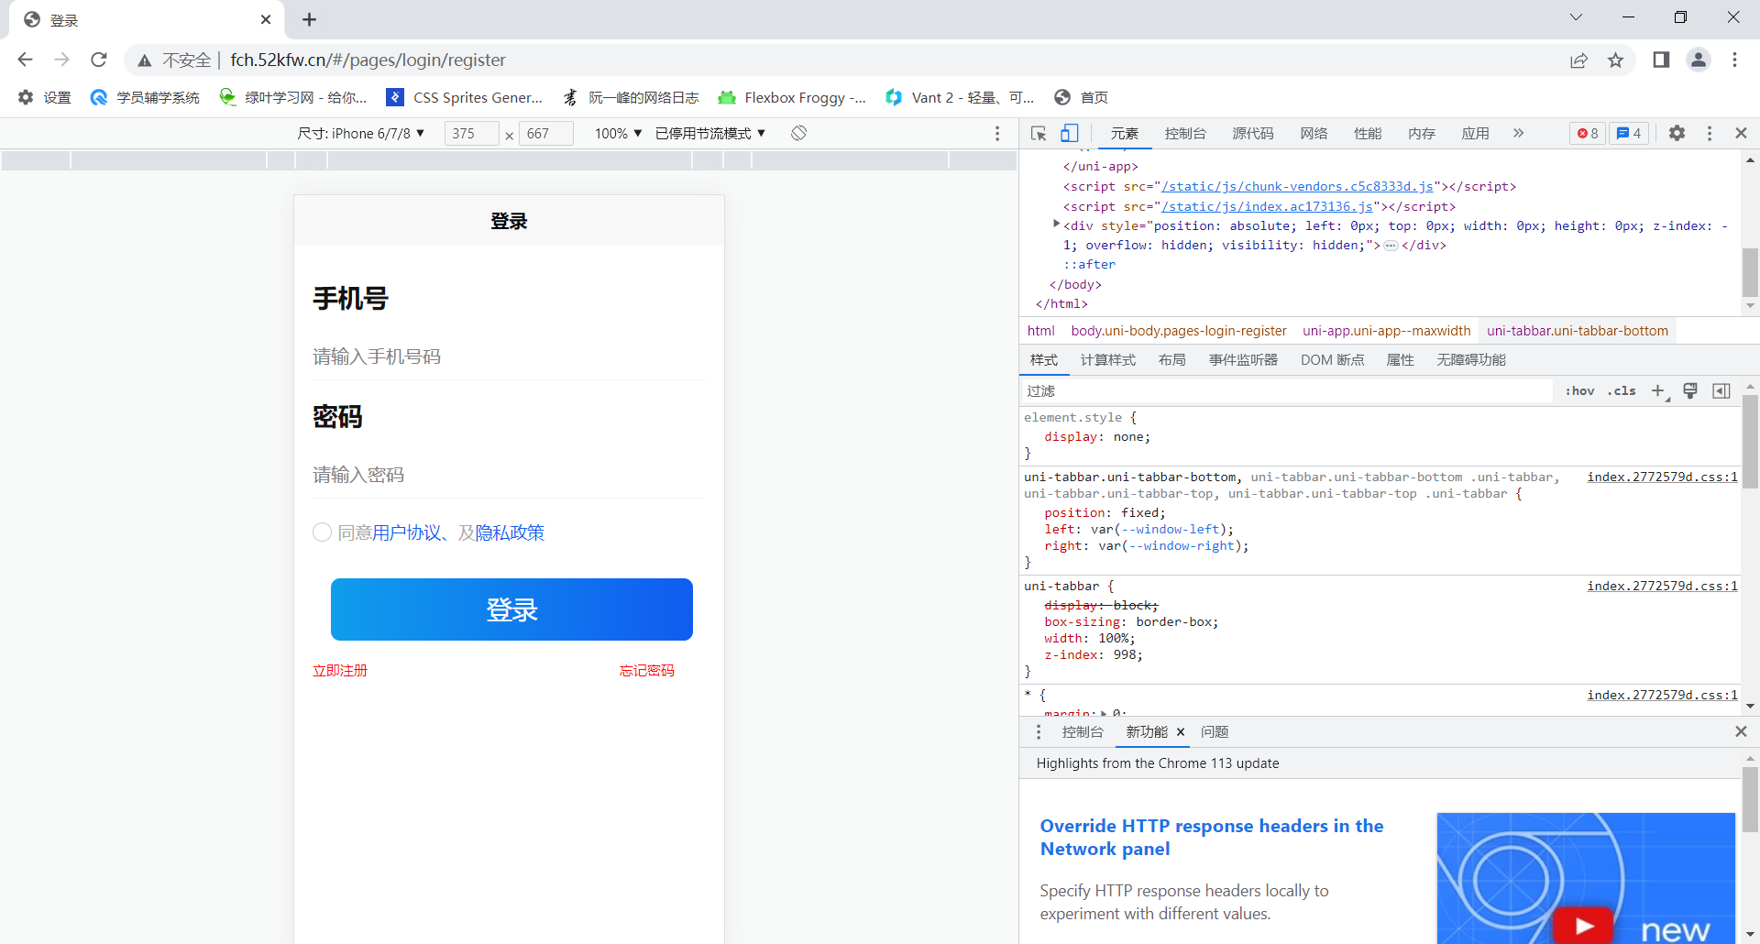Click the inspect element picker icon

point(1039,134)
